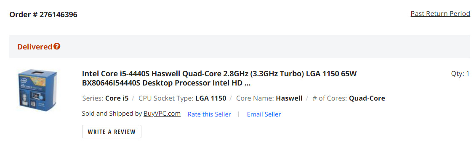474x158 pixels.
Task: Open the Past Return Period link
Action: [x=440, y=13]
